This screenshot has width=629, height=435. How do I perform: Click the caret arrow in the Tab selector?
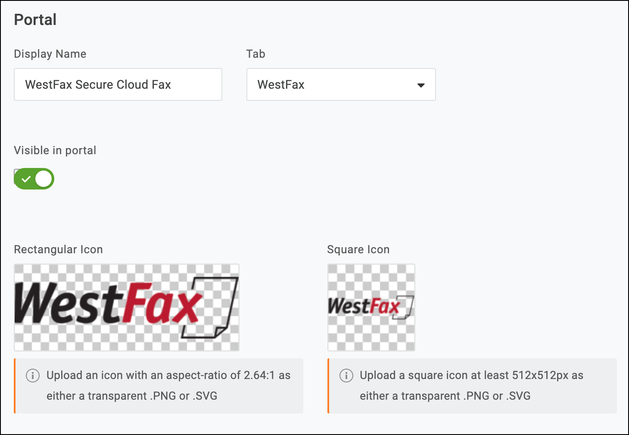421,85
